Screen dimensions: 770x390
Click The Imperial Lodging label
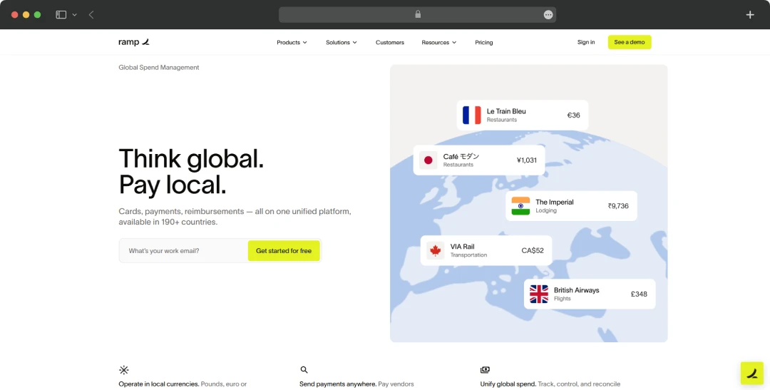coord(555,206)
